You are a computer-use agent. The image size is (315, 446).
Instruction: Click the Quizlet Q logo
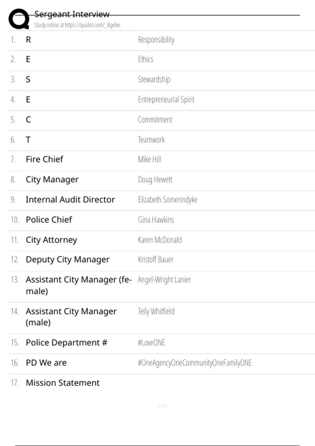click(19, 19)
